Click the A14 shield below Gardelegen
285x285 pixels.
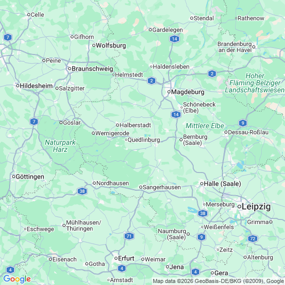click(x=175, y=39)
